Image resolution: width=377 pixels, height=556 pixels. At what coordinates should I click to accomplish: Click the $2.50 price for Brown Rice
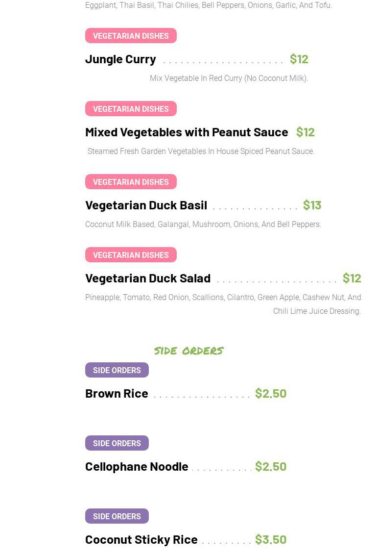[x=270, y=393]
